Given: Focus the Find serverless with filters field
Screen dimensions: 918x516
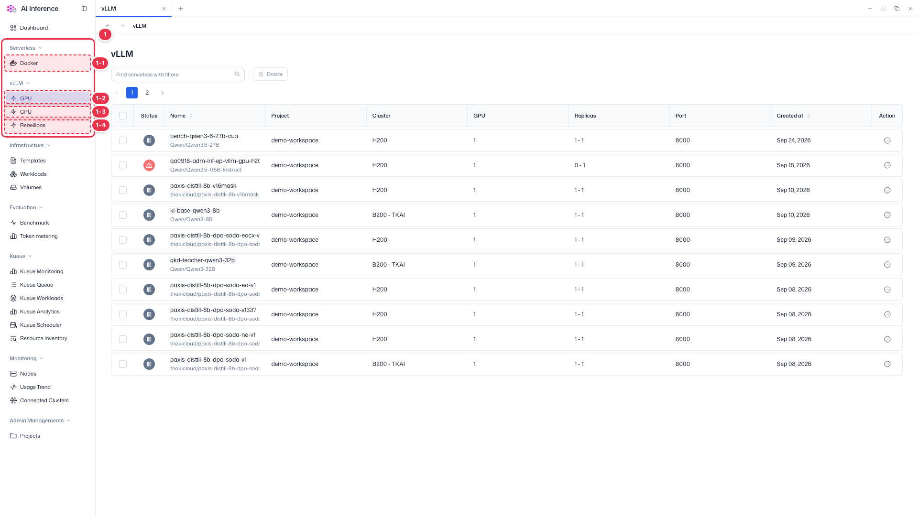Looking at the screenshot, I should pyautogui.click(x=178, y=75).
